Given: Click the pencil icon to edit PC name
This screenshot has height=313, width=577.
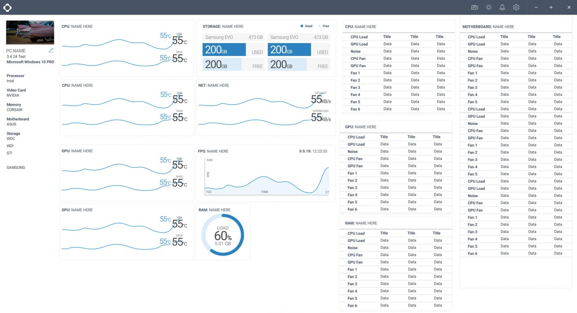Looking at the screenshot, I should 51,51.
